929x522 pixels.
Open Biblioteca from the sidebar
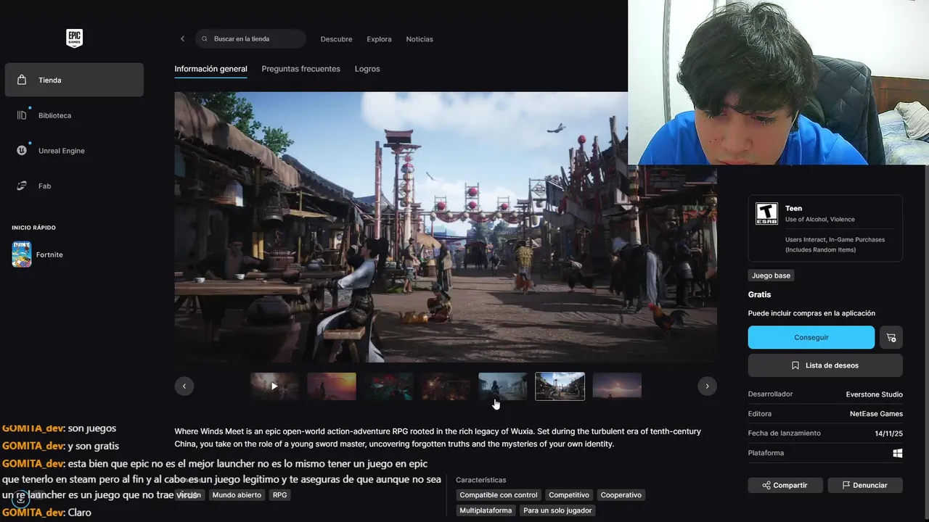click(74, 115)
